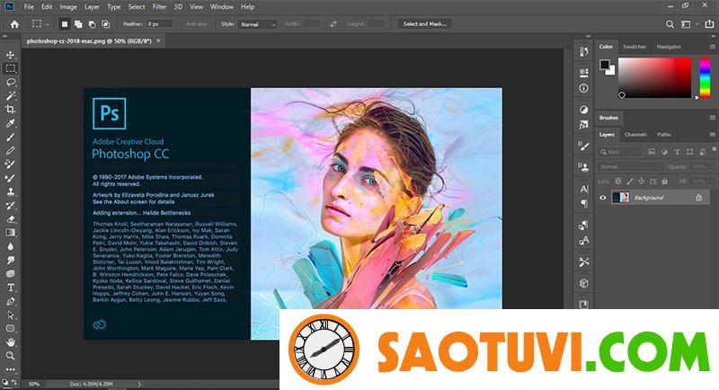
Task: Toggle Lock image pixels brush icon
Action: 630,182
